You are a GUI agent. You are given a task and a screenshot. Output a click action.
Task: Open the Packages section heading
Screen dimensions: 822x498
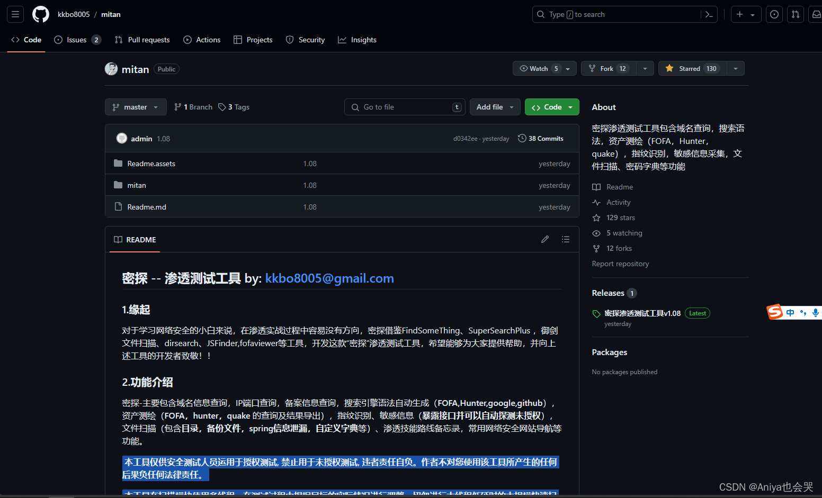pyautogui.click(x=610, y=352)
